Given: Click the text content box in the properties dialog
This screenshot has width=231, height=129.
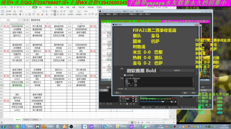Looking at the screenshot, I should tap(159, 82).
